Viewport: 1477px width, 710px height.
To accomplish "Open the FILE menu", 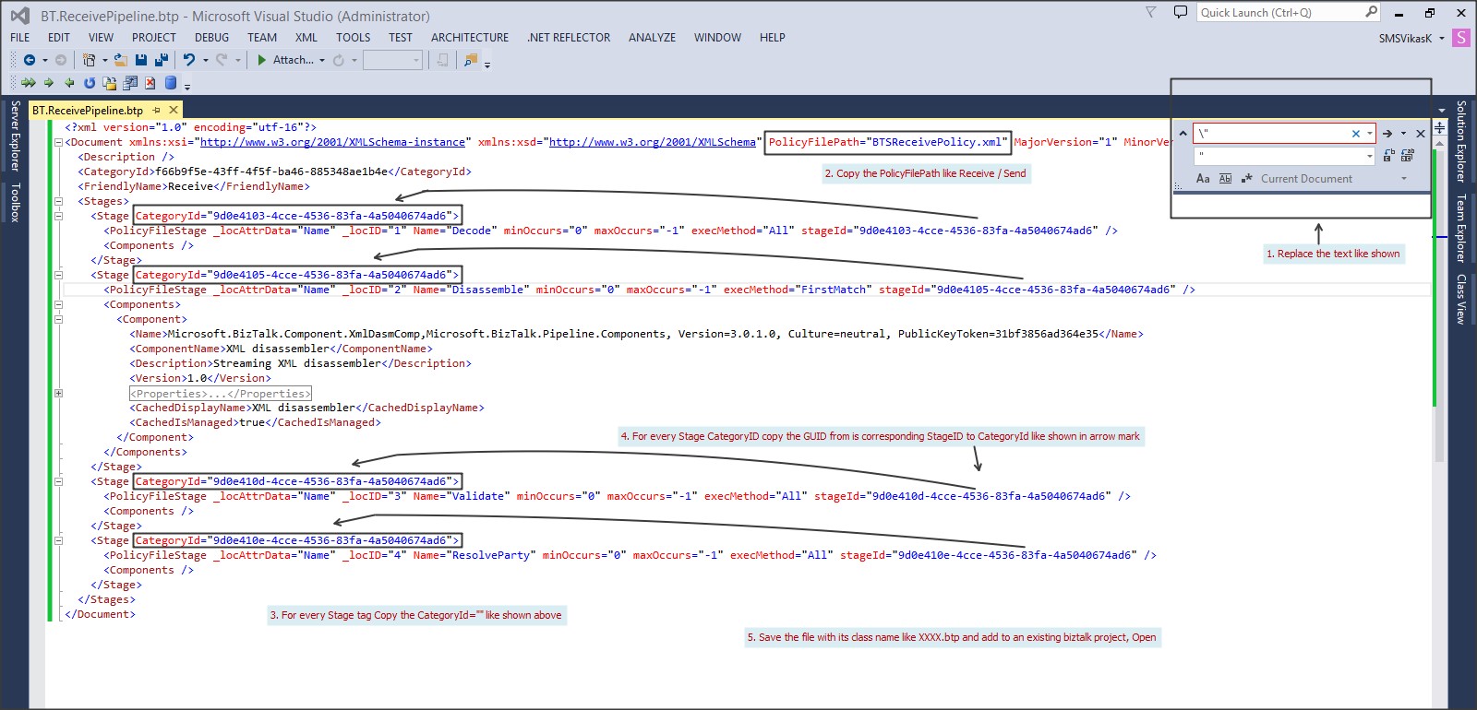I will [19, 38].
